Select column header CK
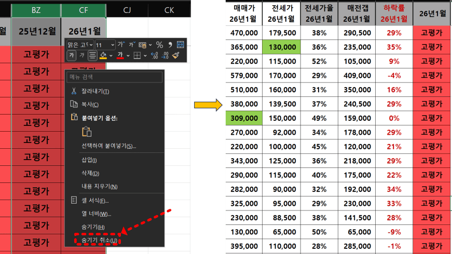452x254 pixels. 169,10
